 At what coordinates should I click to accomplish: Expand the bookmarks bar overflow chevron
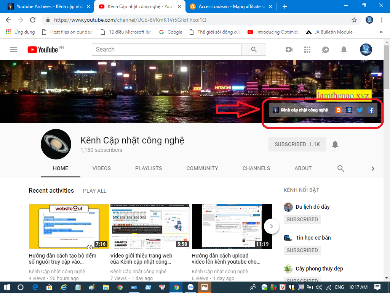(381, 32)
